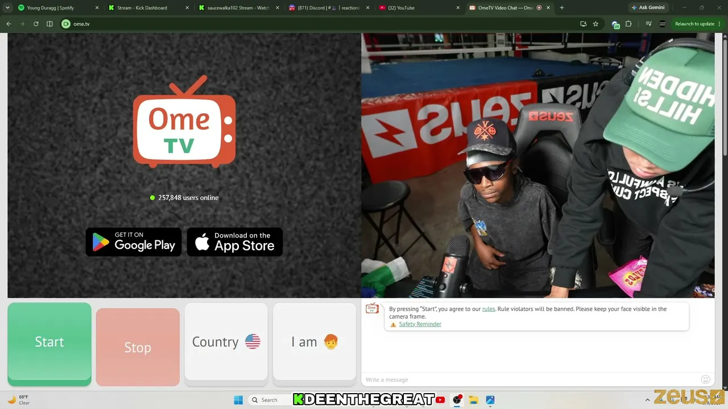Image resolution: width=728 pixels, height=409 pixels.
Task: Reload the ome.tv page
Action: [x=36, y=24]
